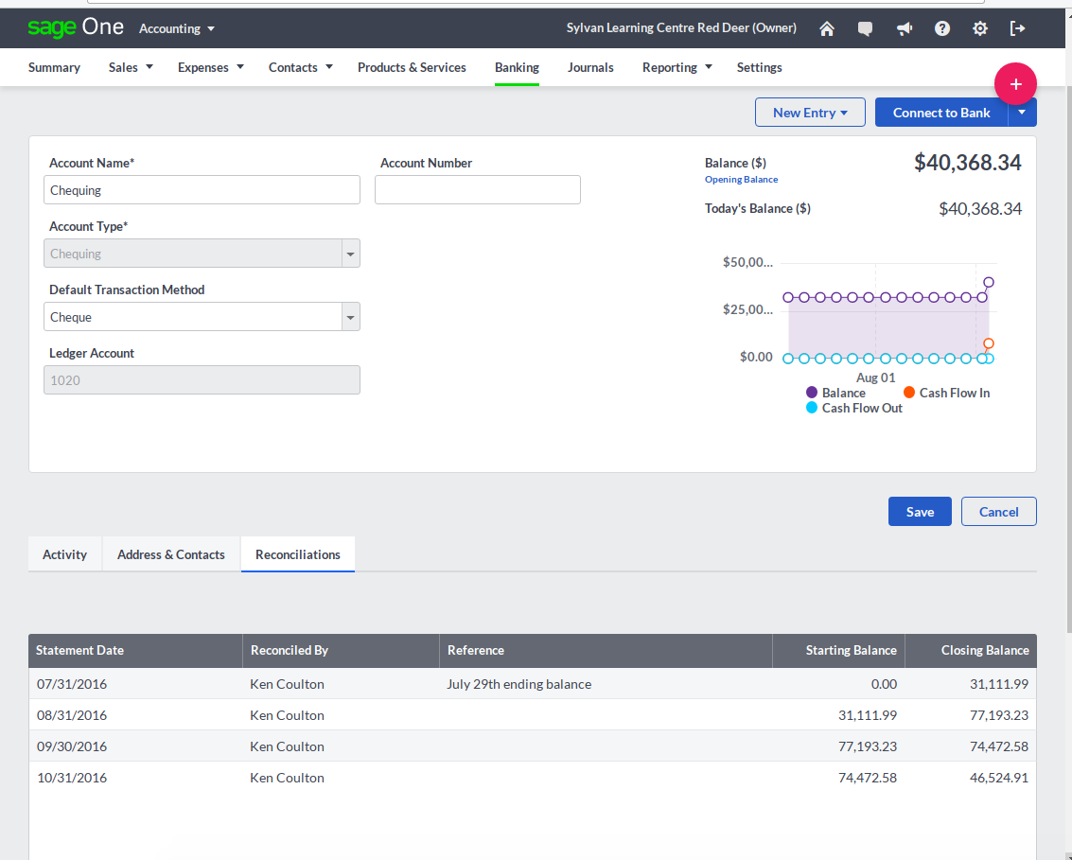Sort by Reference column header
This screenshot has height=860, width=1072.
tap(606, 650)
